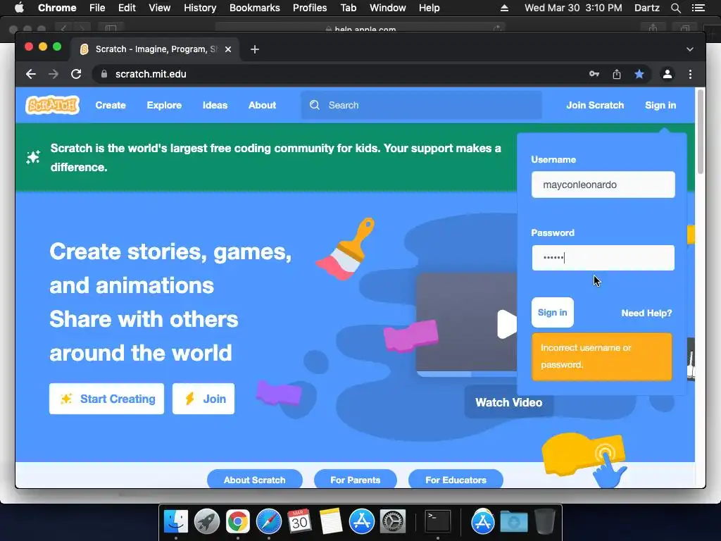
Task: Click the Password input field
Action: coord(603,258)
